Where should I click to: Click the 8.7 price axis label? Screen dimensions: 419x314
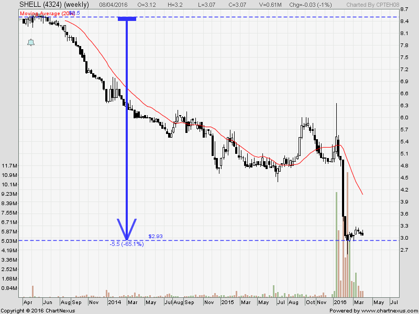tap(404, 9)
